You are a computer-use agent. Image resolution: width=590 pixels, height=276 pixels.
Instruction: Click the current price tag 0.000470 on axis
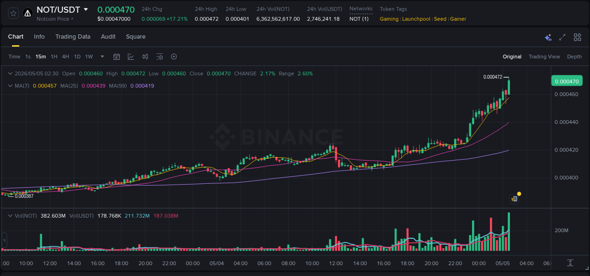567,81
